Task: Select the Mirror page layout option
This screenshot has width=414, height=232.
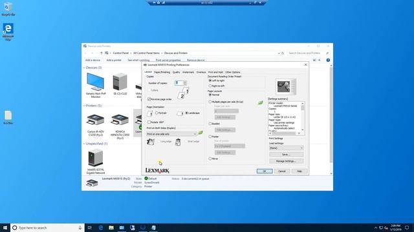Action: 210,159
